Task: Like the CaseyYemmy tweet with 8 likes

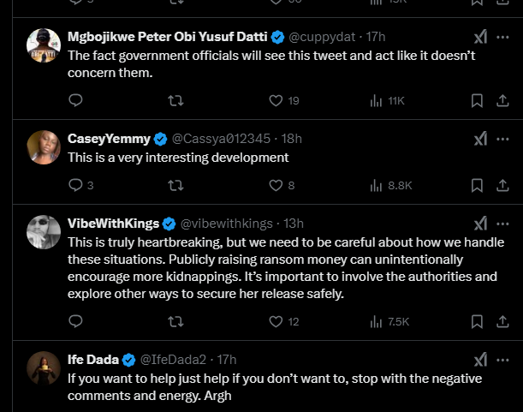Action: pyautogui.click(x=276, y=184)
